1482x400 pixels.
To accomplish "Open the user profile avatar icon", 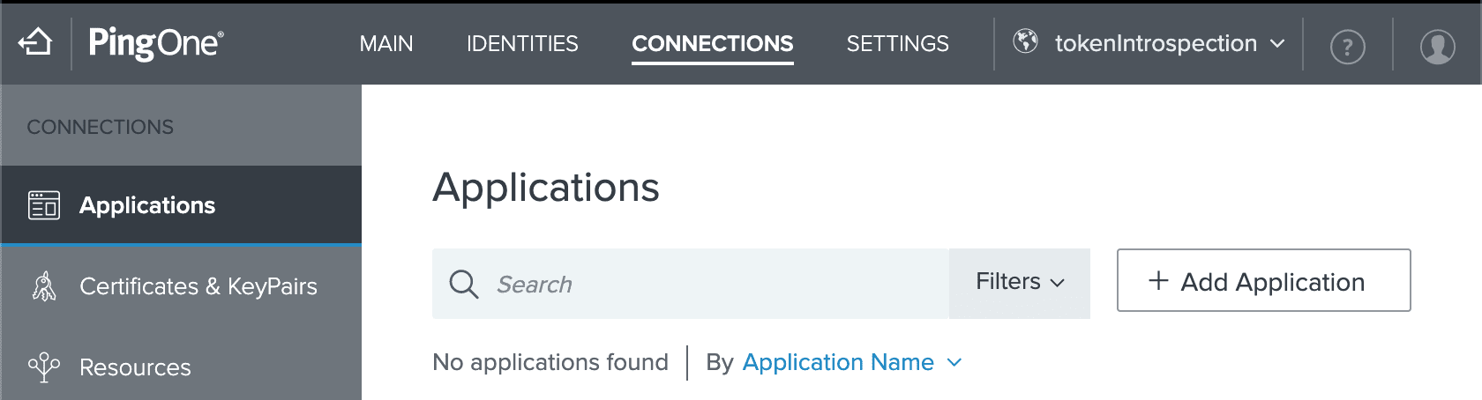I will tap(1437, 47).
